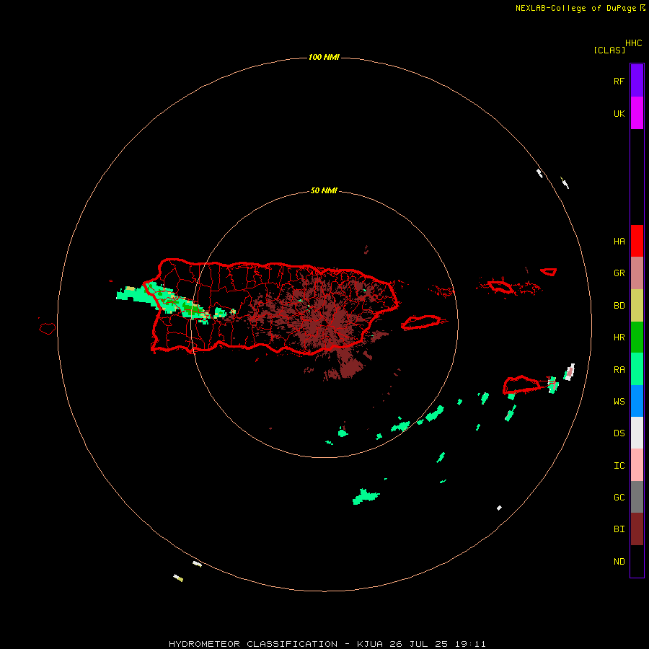Click the WS legend label
The image size is (649, 649).
click(x=619, y=401)
